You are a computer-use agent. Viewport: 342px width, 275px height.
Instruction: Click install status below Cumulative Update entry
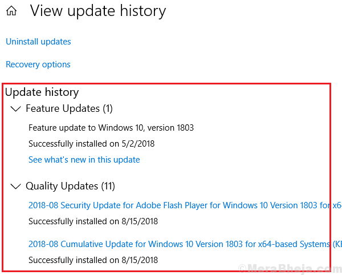click(x=93, y=260)
